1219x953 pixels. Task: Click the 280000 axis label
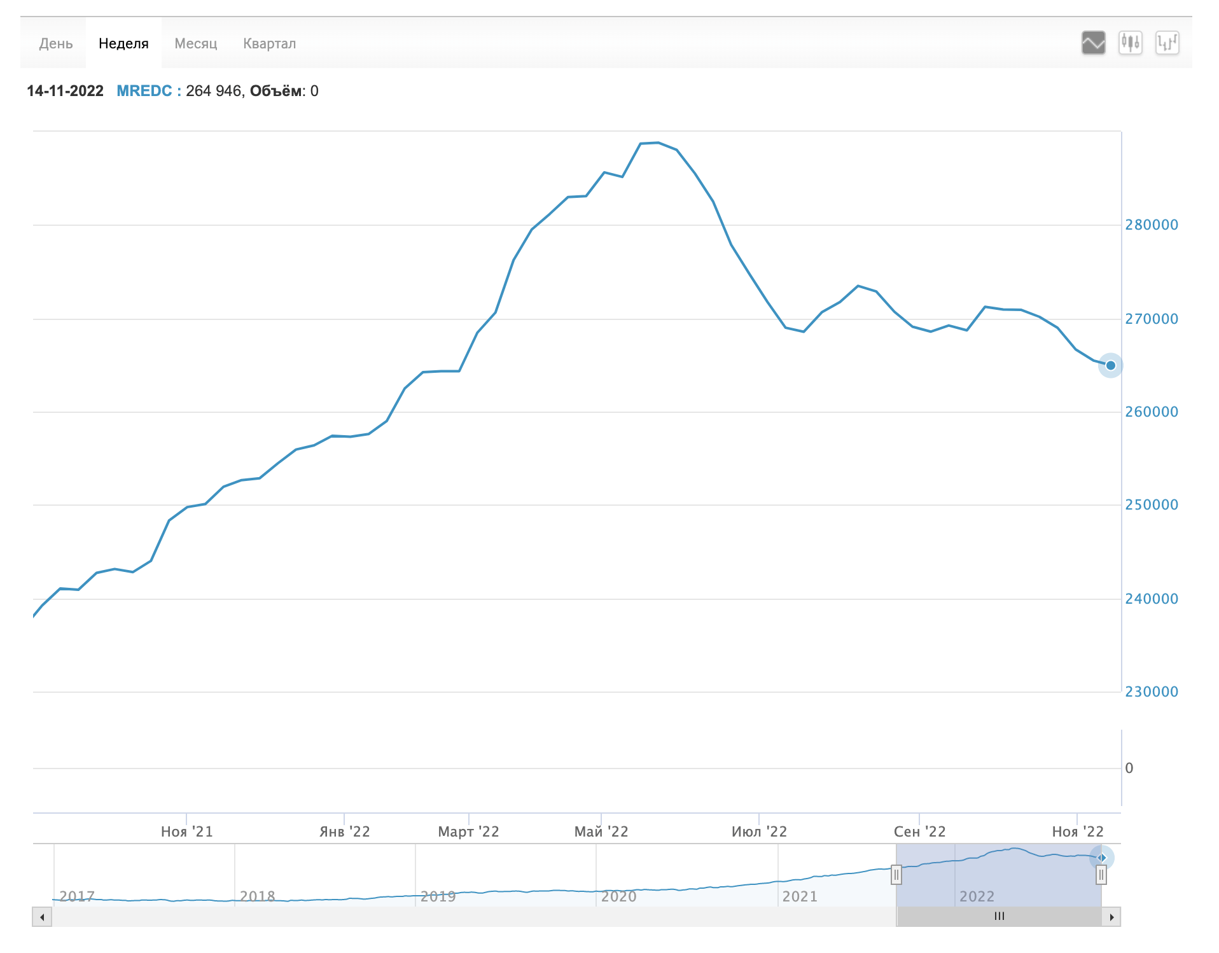click(1152, 225)
